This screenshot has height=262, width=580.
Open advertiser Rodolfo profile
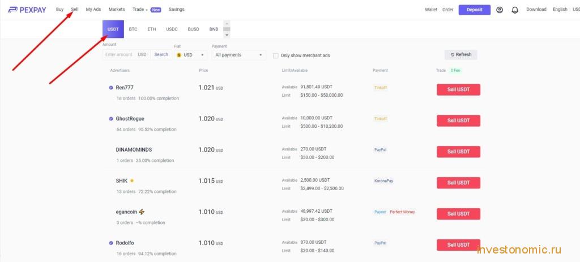click(125, 243)
